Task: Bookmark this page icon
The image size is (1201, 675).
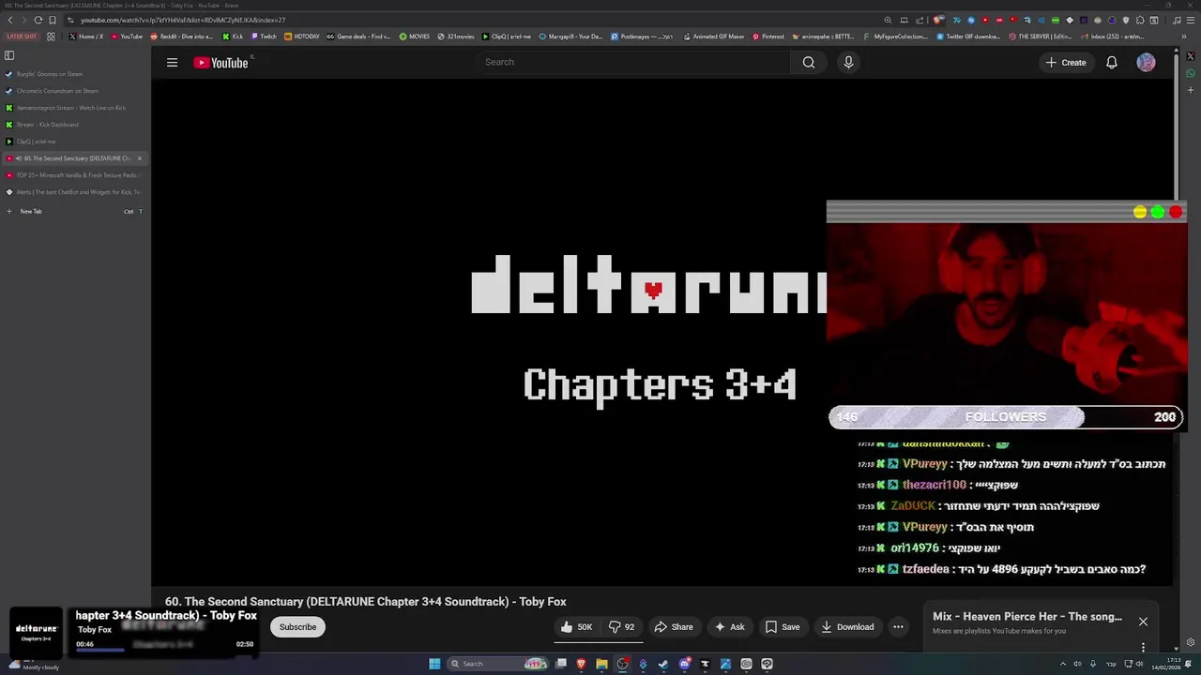Action: coord(53,20)
